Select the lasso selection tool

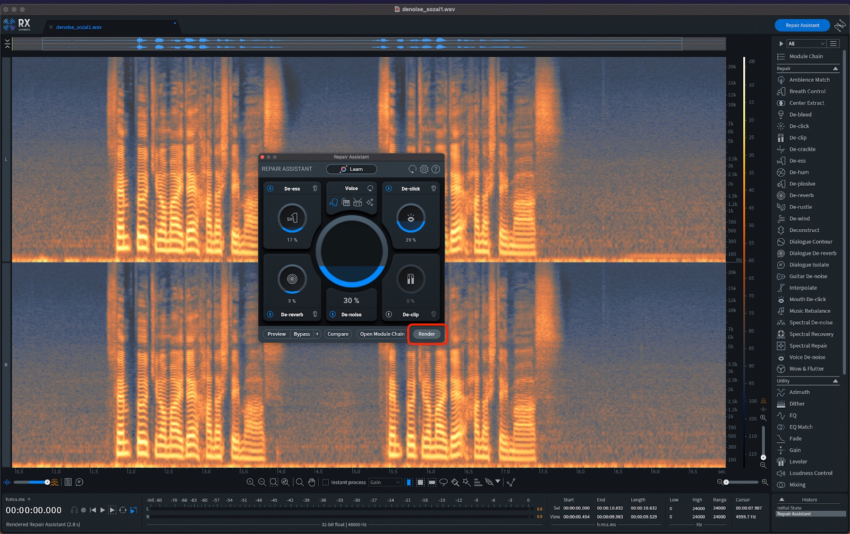444,482
